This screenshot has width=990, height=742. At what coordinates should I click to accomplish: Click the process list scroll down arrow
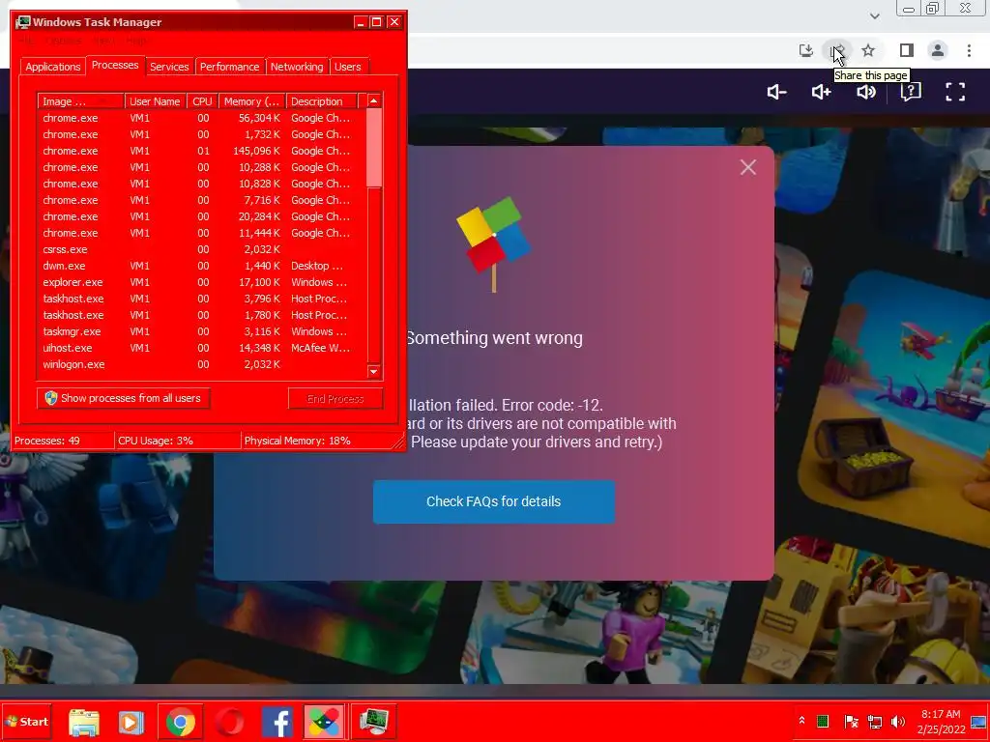click(x=374, y=372)
